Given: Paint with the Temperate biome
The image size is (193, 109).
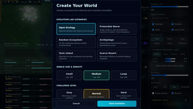Looking at the screenshot, I should [x=185, y=87].
